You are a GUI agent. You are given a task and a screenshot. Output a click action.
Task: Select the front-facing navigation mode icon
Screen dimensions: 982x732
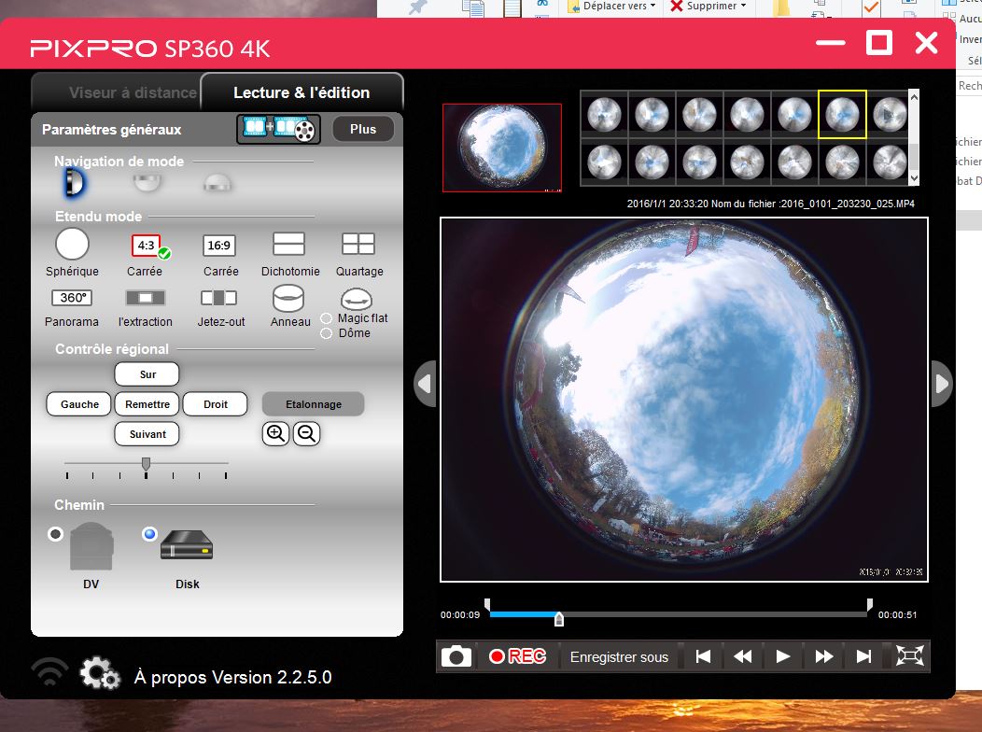click(75, 184)
